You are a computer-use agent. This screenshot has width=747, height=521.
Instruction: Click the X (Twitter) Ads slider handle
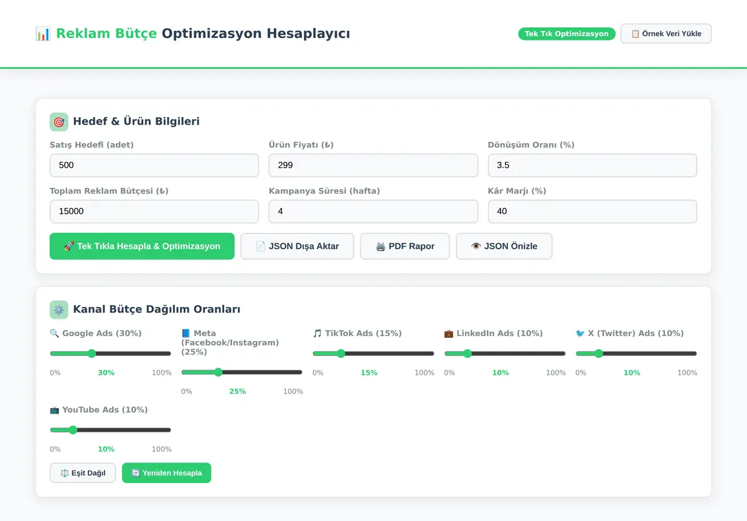[599, 354]
